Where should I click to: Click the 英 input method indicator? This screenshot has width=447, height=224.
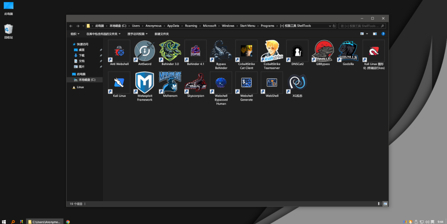433,222
